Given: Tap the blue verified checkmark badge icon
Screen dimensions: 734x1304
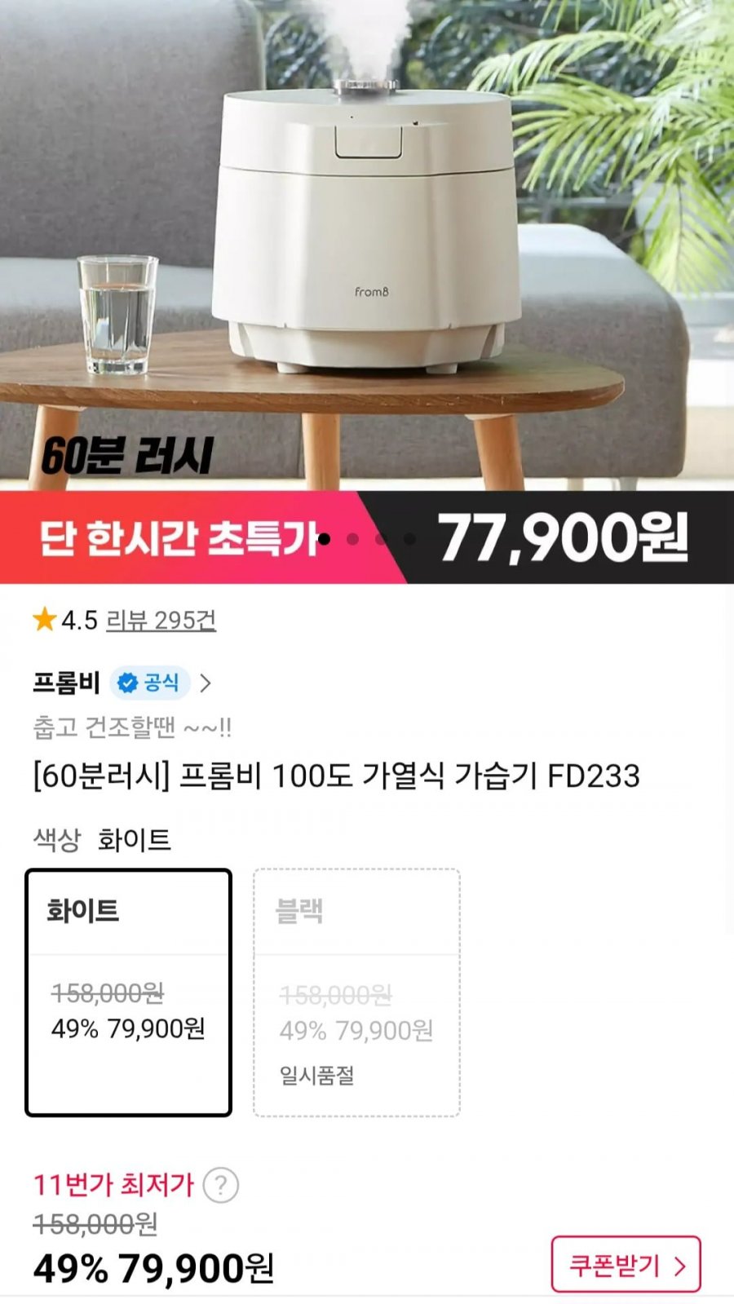Looking at the screenshot, I should coord(127,683).
